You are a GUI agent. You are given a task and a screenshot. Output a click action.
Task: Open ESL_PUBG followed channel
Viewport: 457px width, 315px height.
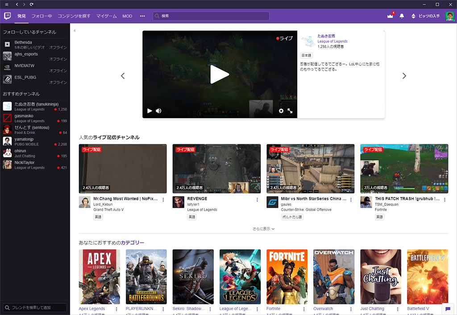tap(35, 79)
